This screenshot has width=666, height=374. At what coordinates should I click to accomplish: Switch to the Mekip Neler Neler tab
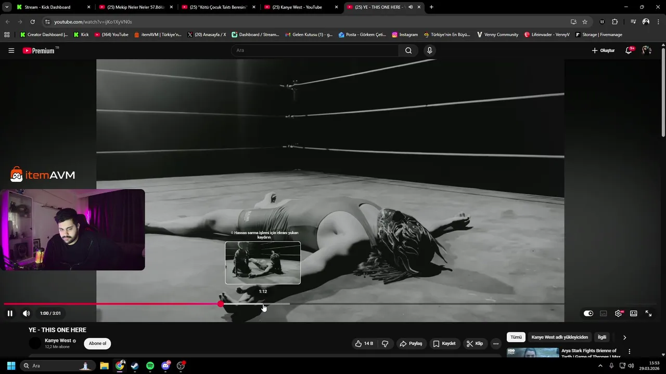tap(135, 7)
